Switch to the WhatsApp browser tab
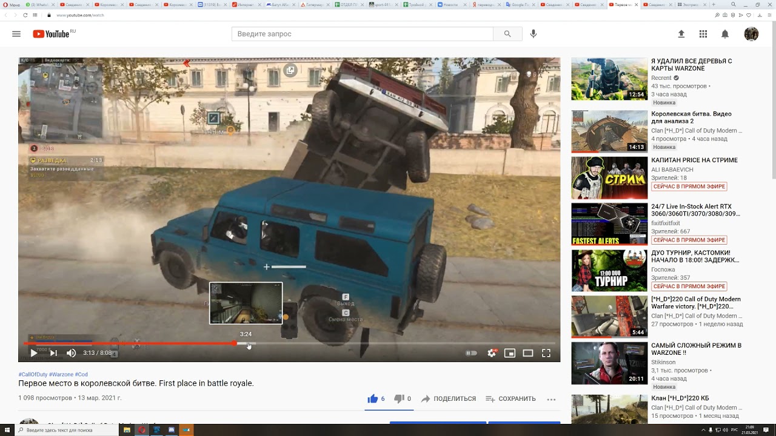The width and height of the screenshot is (776, 436). click(40, 5)
